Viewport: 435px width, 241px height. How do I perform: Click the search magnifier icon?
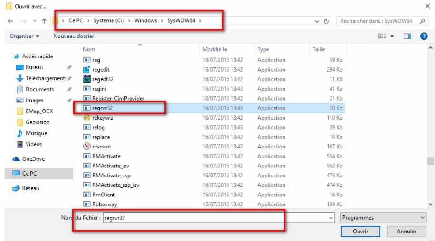(422, 21)
